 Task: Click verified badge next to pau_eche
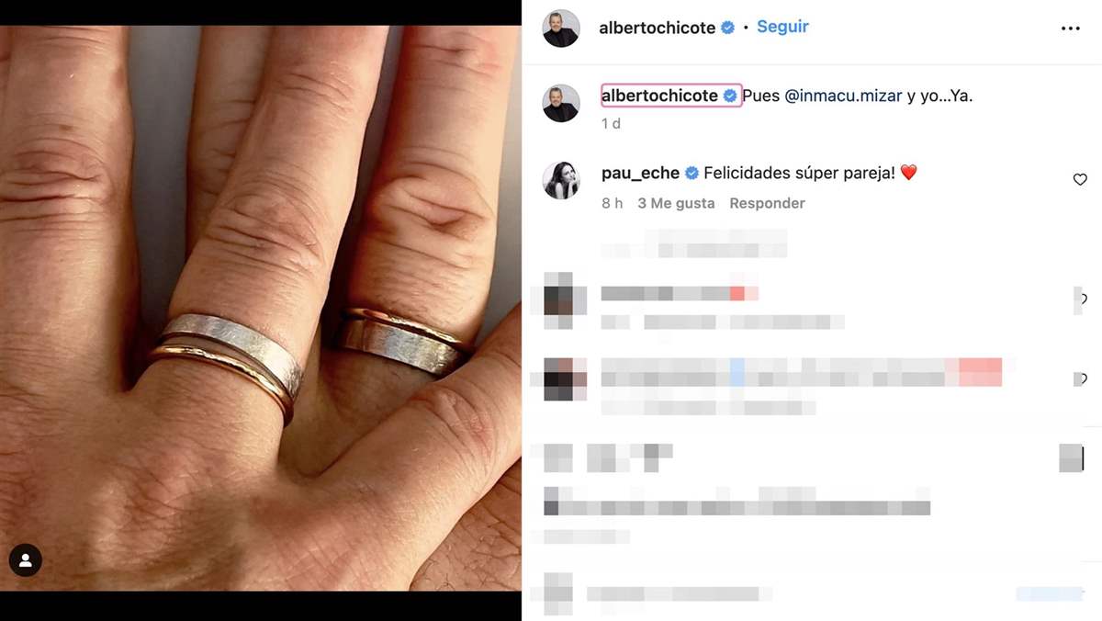point(692,173)
